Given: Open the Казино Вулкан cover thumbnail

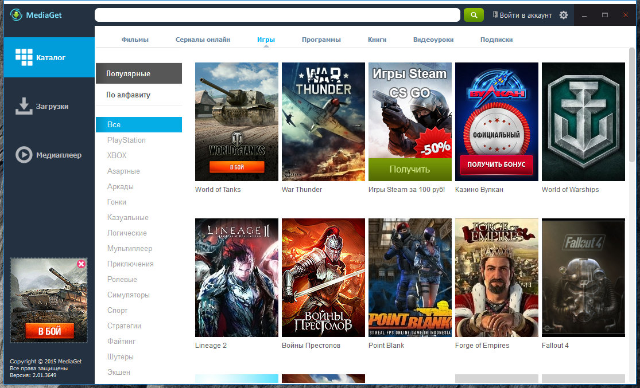Looking at the screenshot, I should (497, 122).
